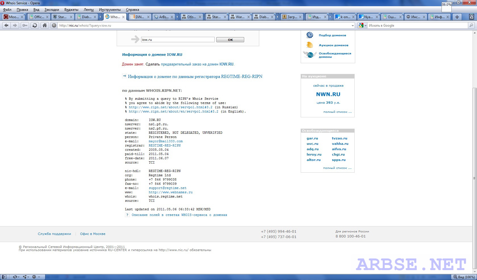The width and height of the screenshot is (477, 280).
Task: Click the vertical page scrollbar thumb
Action: (474, 179)
